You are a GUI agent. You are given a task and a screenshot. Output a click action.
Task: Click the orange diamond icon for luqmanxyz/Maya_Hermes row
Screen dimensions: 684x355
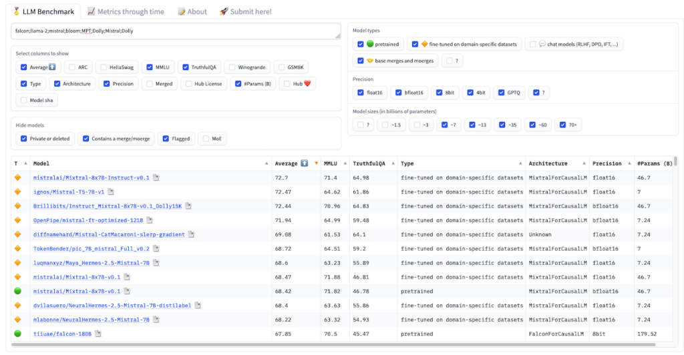tap(17, 262)
